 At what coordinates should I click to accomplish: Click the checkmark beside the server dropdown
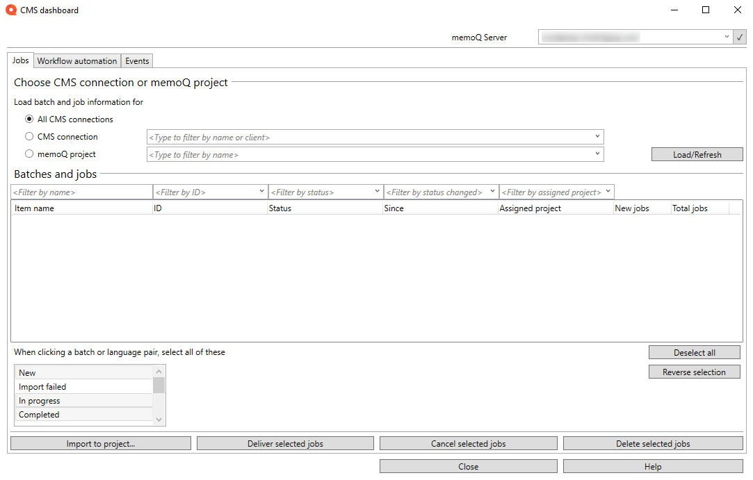tap(740, 36)
